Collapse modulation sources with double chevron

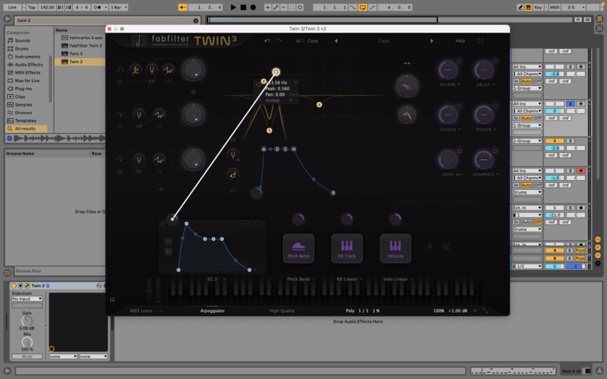(446, 247)
